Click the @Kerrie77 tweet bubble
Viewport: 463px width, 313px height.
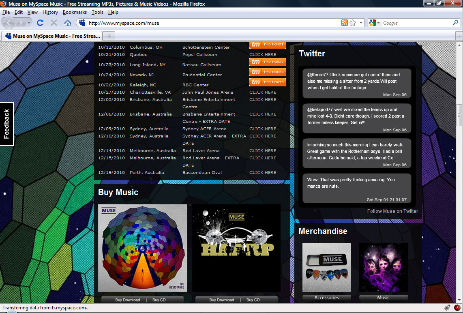357,83
